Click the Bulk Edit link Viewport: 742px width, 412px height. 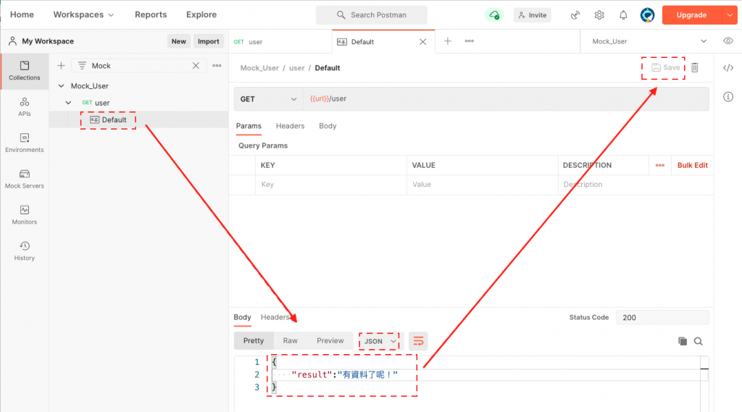pyautogui.click(x=692, y=165)
